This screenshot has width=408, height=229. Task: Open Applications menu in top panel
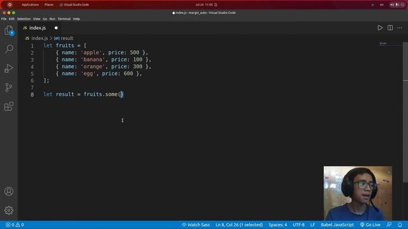pos(30,4)
